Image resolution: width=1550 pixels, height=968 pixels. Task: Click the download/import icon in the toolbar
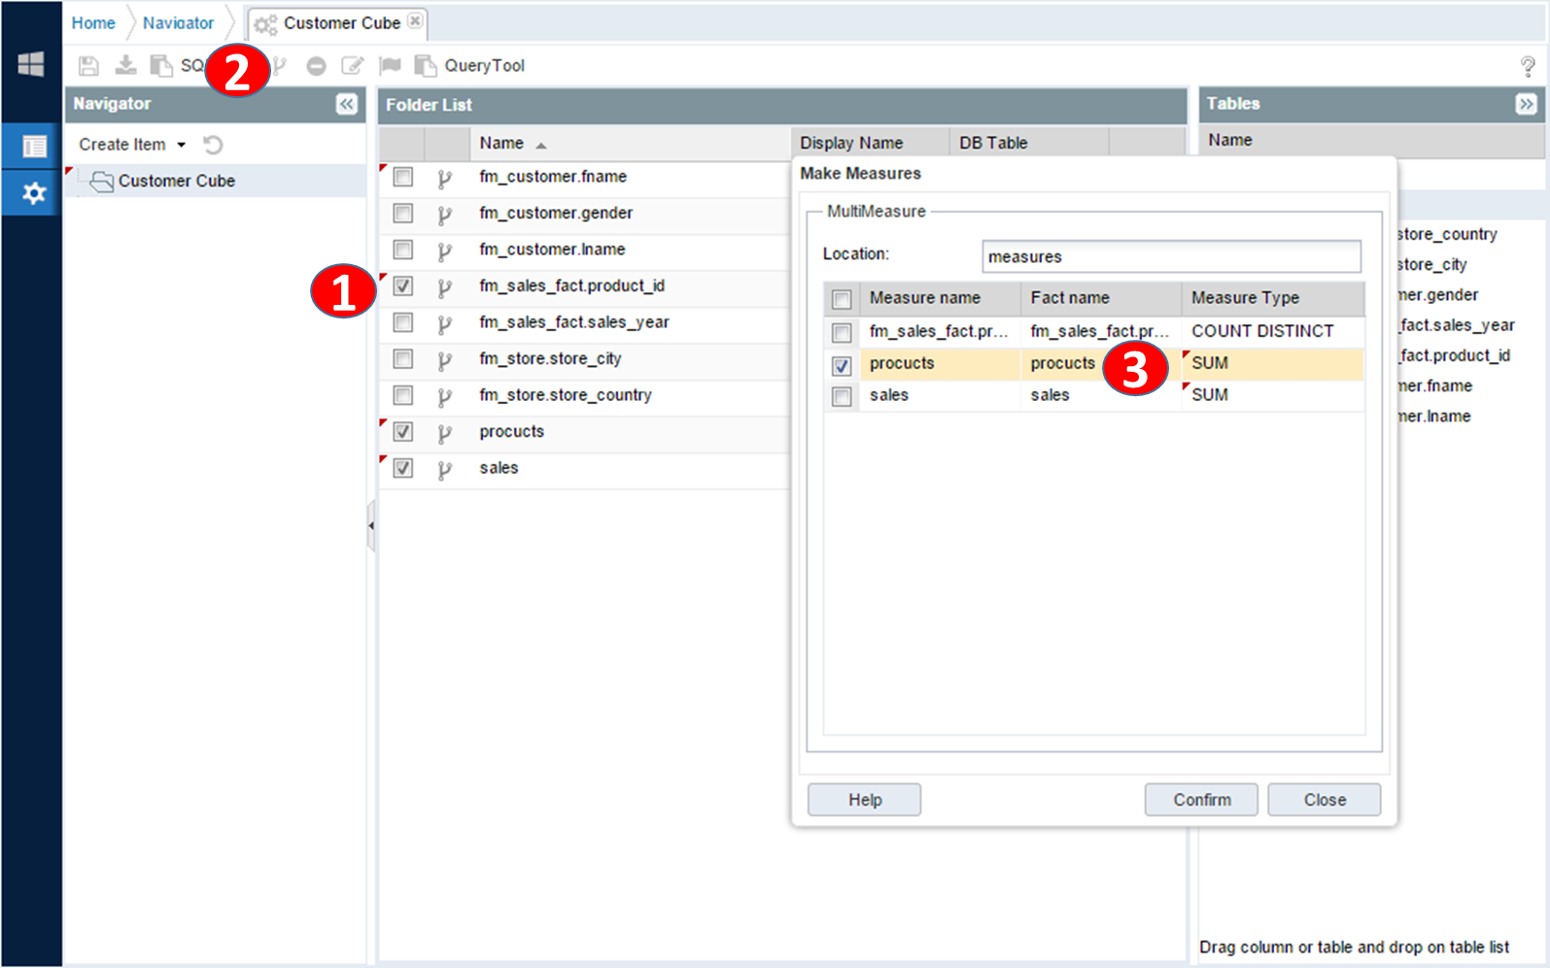click(x=125, y=65)
